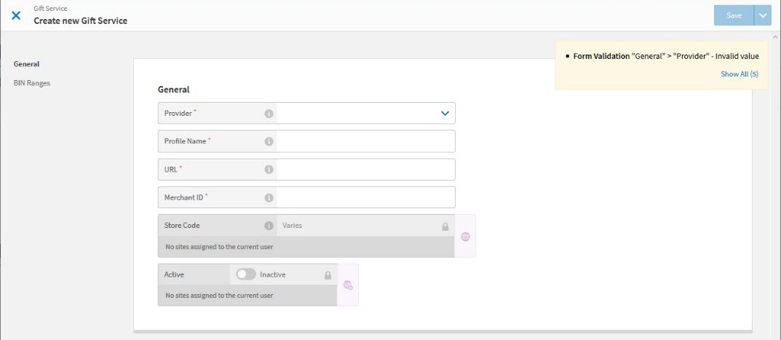Screen dimensions: 781x340
Task: Expand the Provider dropdown
Action: (x=445, y=113)
